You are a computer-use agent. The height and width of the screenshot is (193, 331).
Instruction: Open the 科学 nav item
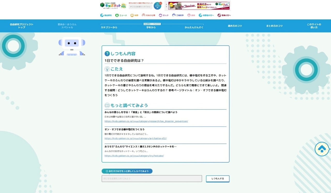coord(134,15)
